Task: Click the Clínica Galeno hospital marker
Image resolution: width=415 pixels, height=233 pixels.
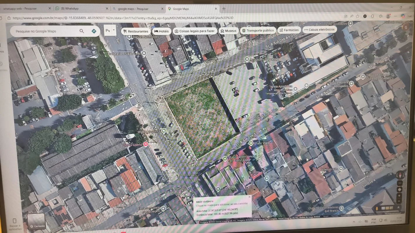Action: (x=146, y=144)
